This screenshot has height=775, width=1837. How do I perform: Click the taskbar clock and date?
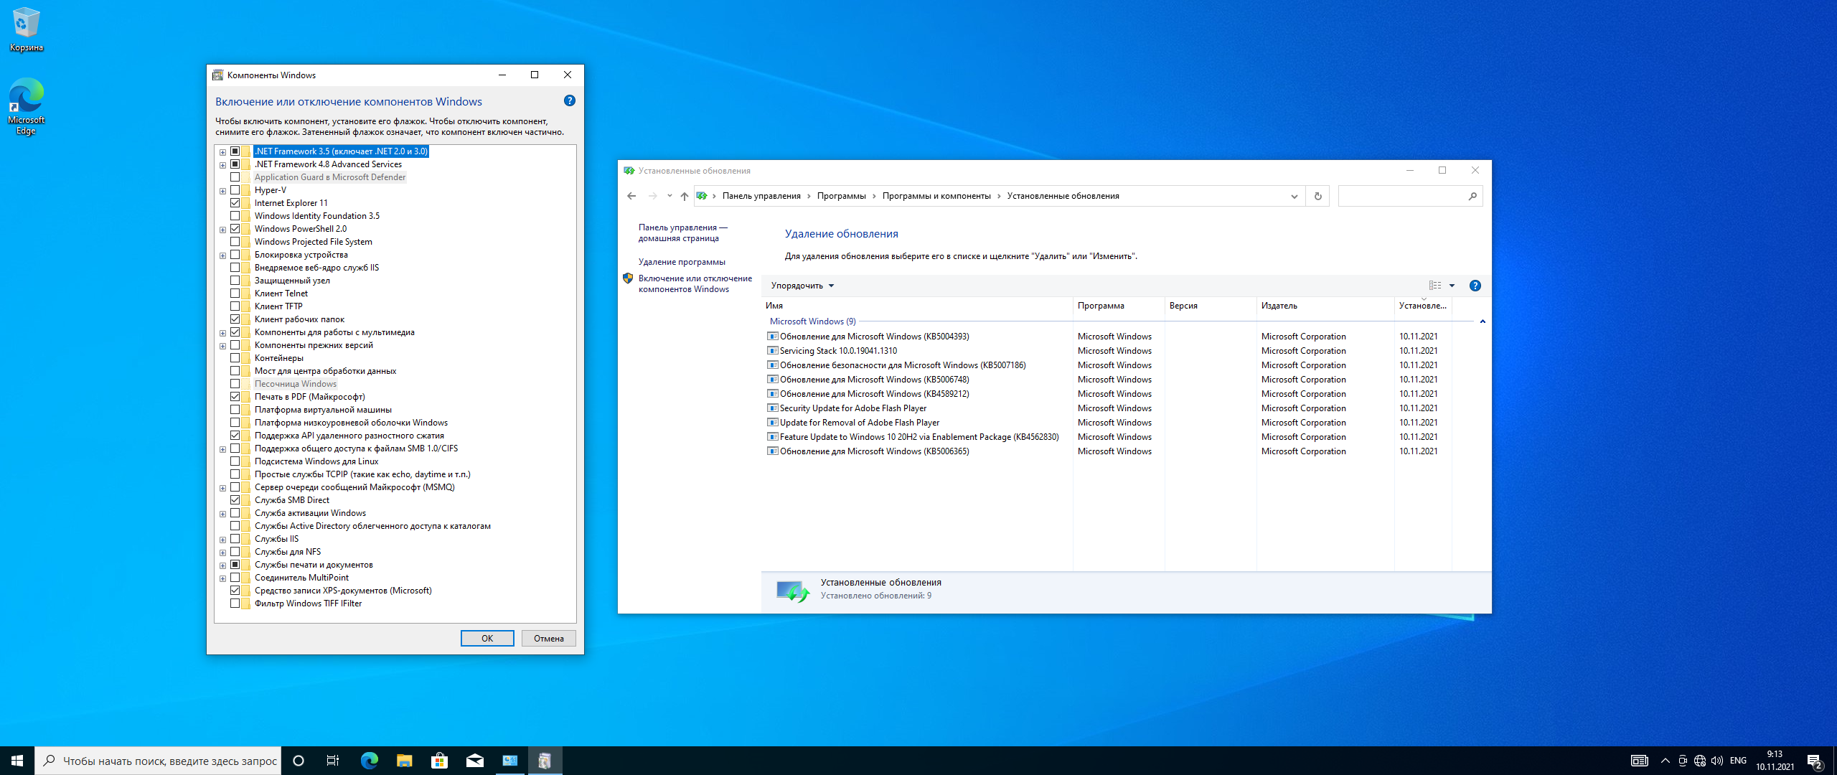(x=1775, y=761)
